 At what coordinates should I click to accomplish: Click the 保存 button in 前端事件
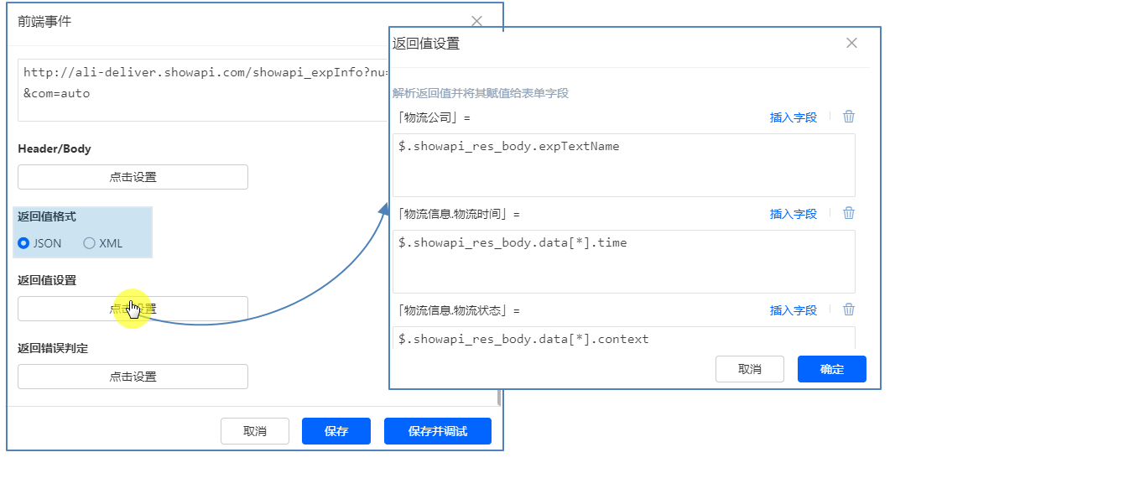pos(336,431)
